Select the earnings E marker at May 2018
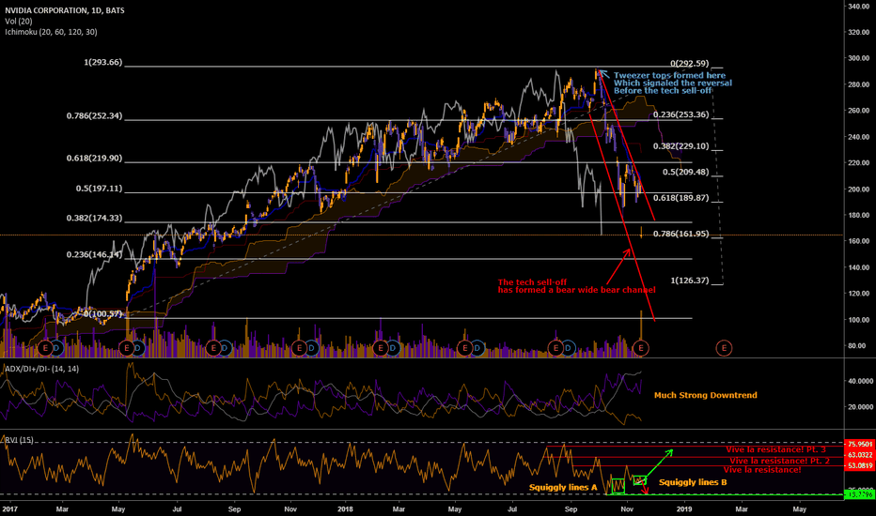Screen dimensions: 876x516 tap(465, 349)
